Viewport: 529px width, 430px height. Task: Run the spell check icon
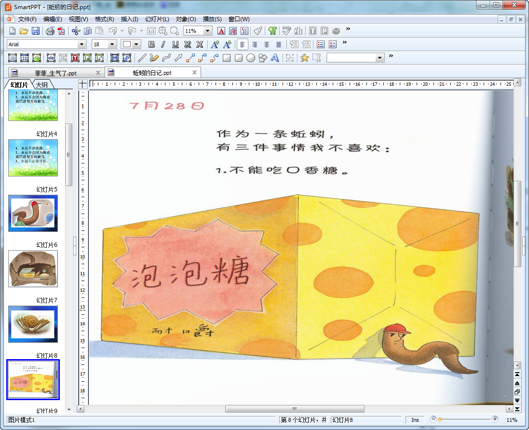[x=286, y=31]
